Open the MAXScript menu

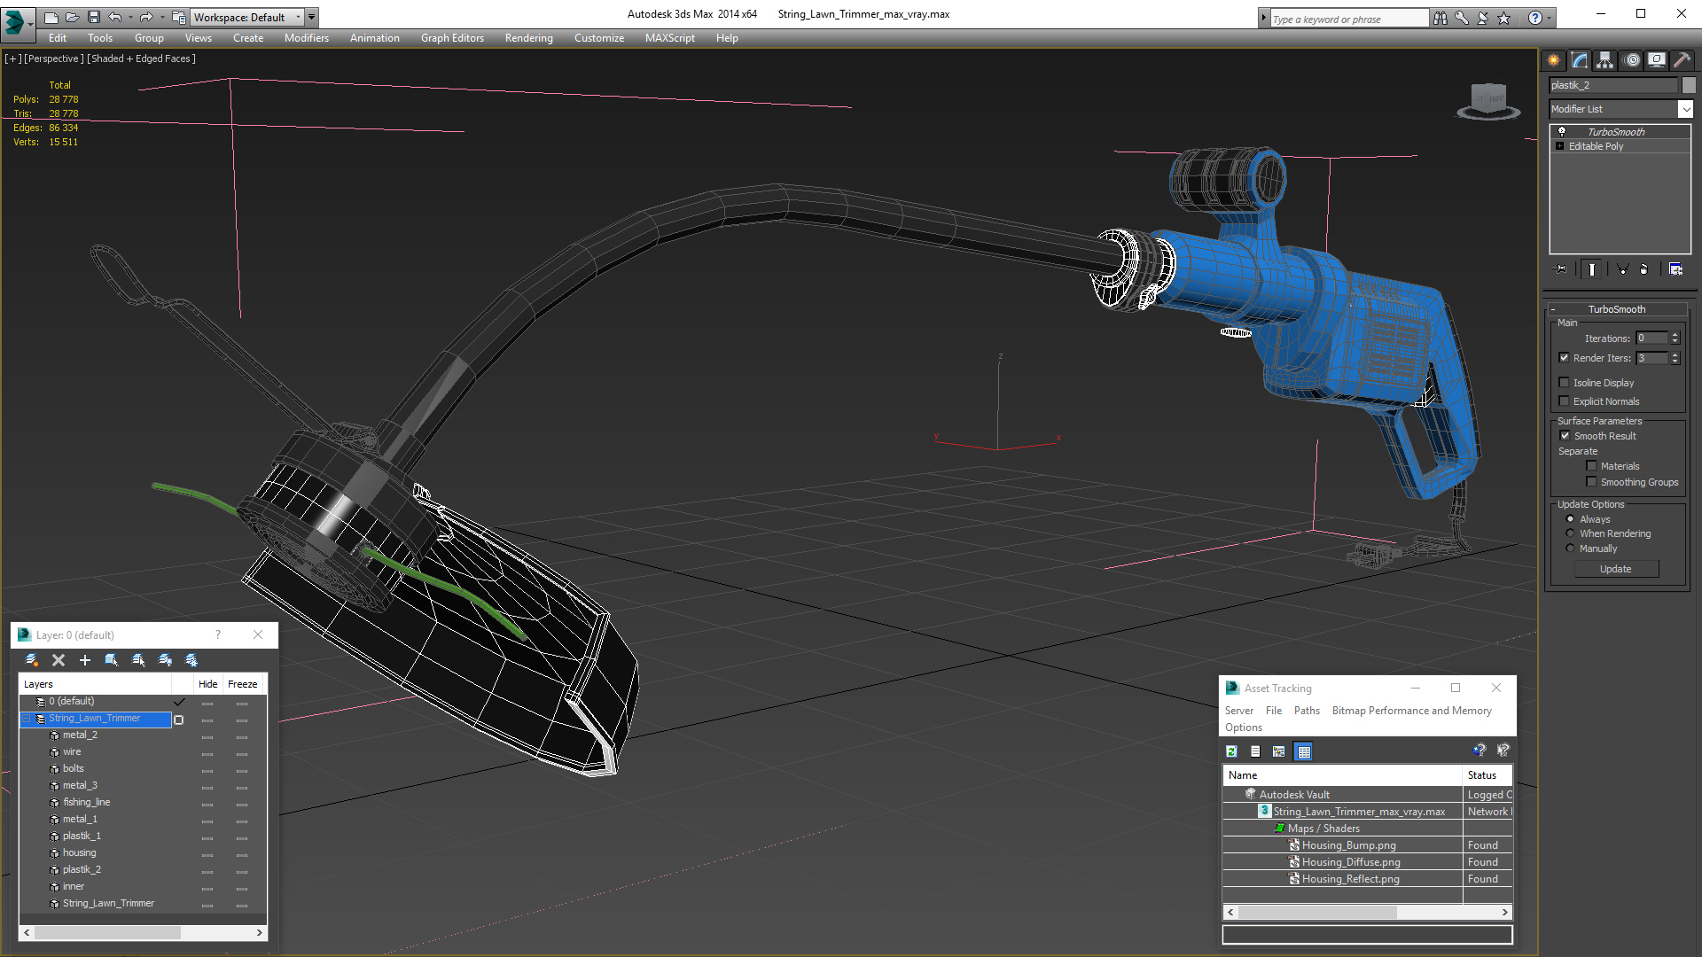pos(670,38)
